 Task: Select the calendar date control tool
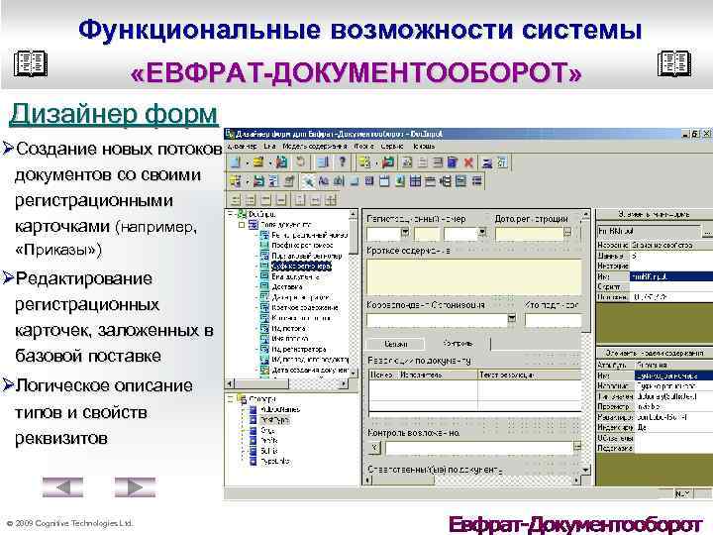[x=384, y=181]
